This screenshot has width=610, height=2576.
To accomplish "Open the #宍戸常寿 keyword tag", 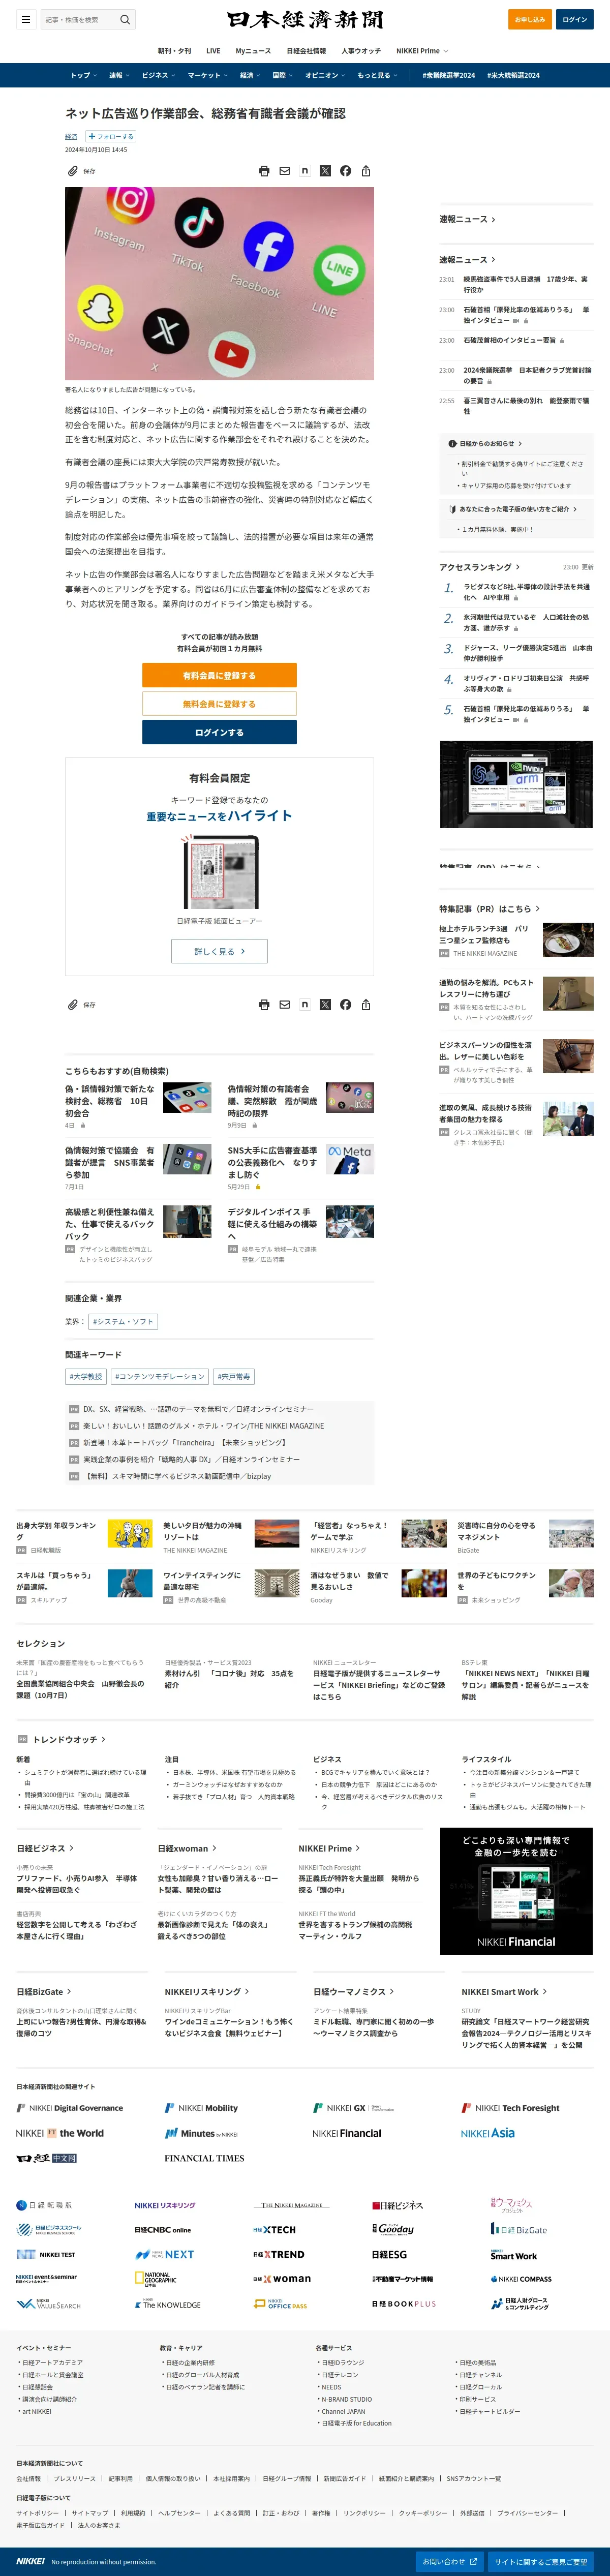I will (234, 1377).
